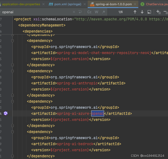Screen dimensions: 168x159
Task: Collapse the azure-openai dependency block fold marker
Action: pyautogui.click(x=12, y=102)
